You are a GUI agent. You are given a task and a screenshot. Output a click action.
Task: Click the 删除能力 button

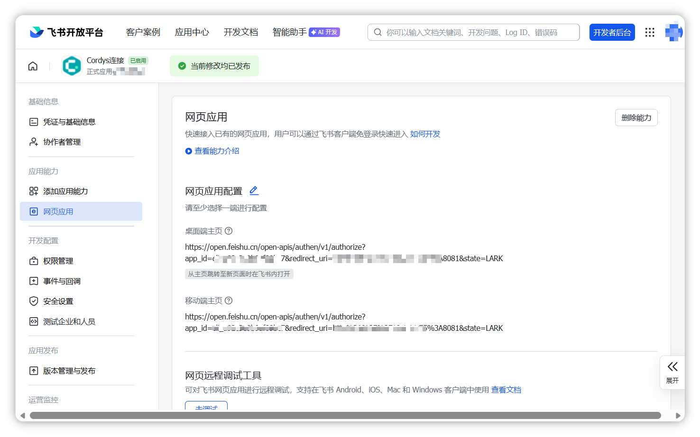(x=636, y=118)
